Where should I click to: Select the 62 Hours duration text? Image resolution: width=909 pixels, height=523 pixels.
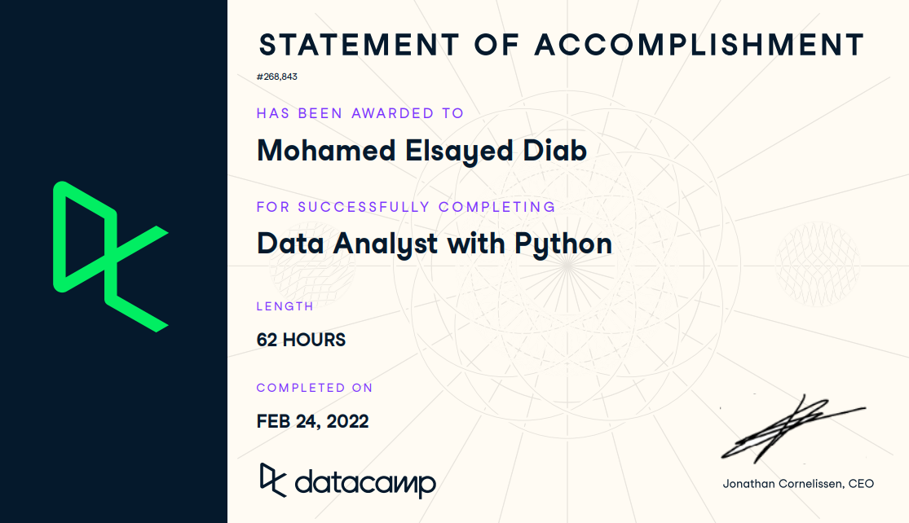301,340
